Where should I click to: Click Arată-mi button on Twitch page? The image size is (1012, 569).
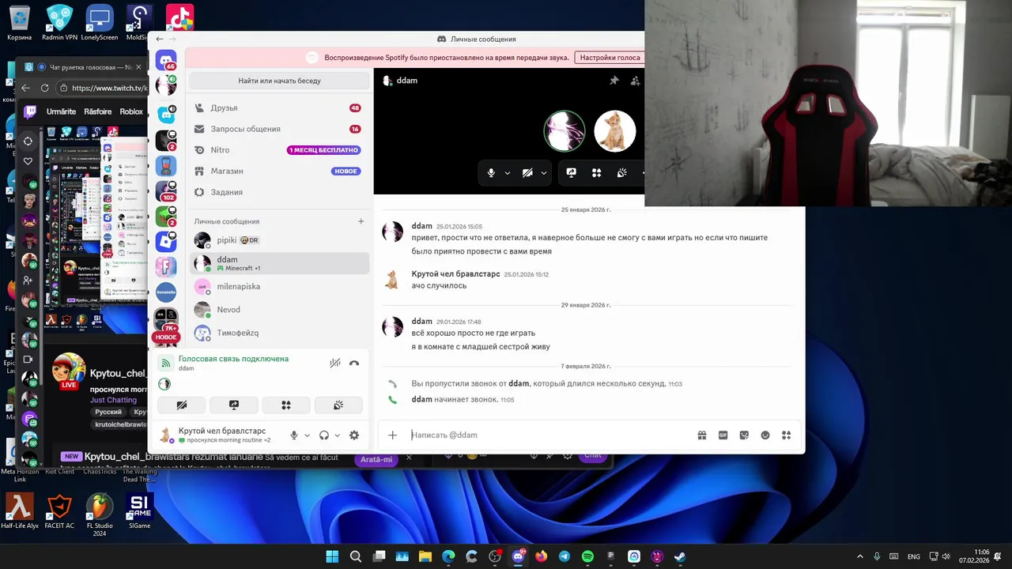click(x=376, y=459)
